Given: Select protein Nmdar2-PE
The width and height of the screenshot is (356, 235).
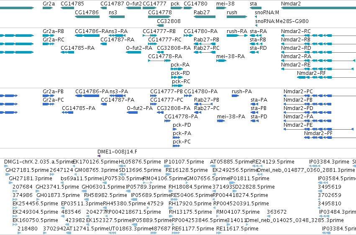Looking at the screenshot, I should click(318, 129).
